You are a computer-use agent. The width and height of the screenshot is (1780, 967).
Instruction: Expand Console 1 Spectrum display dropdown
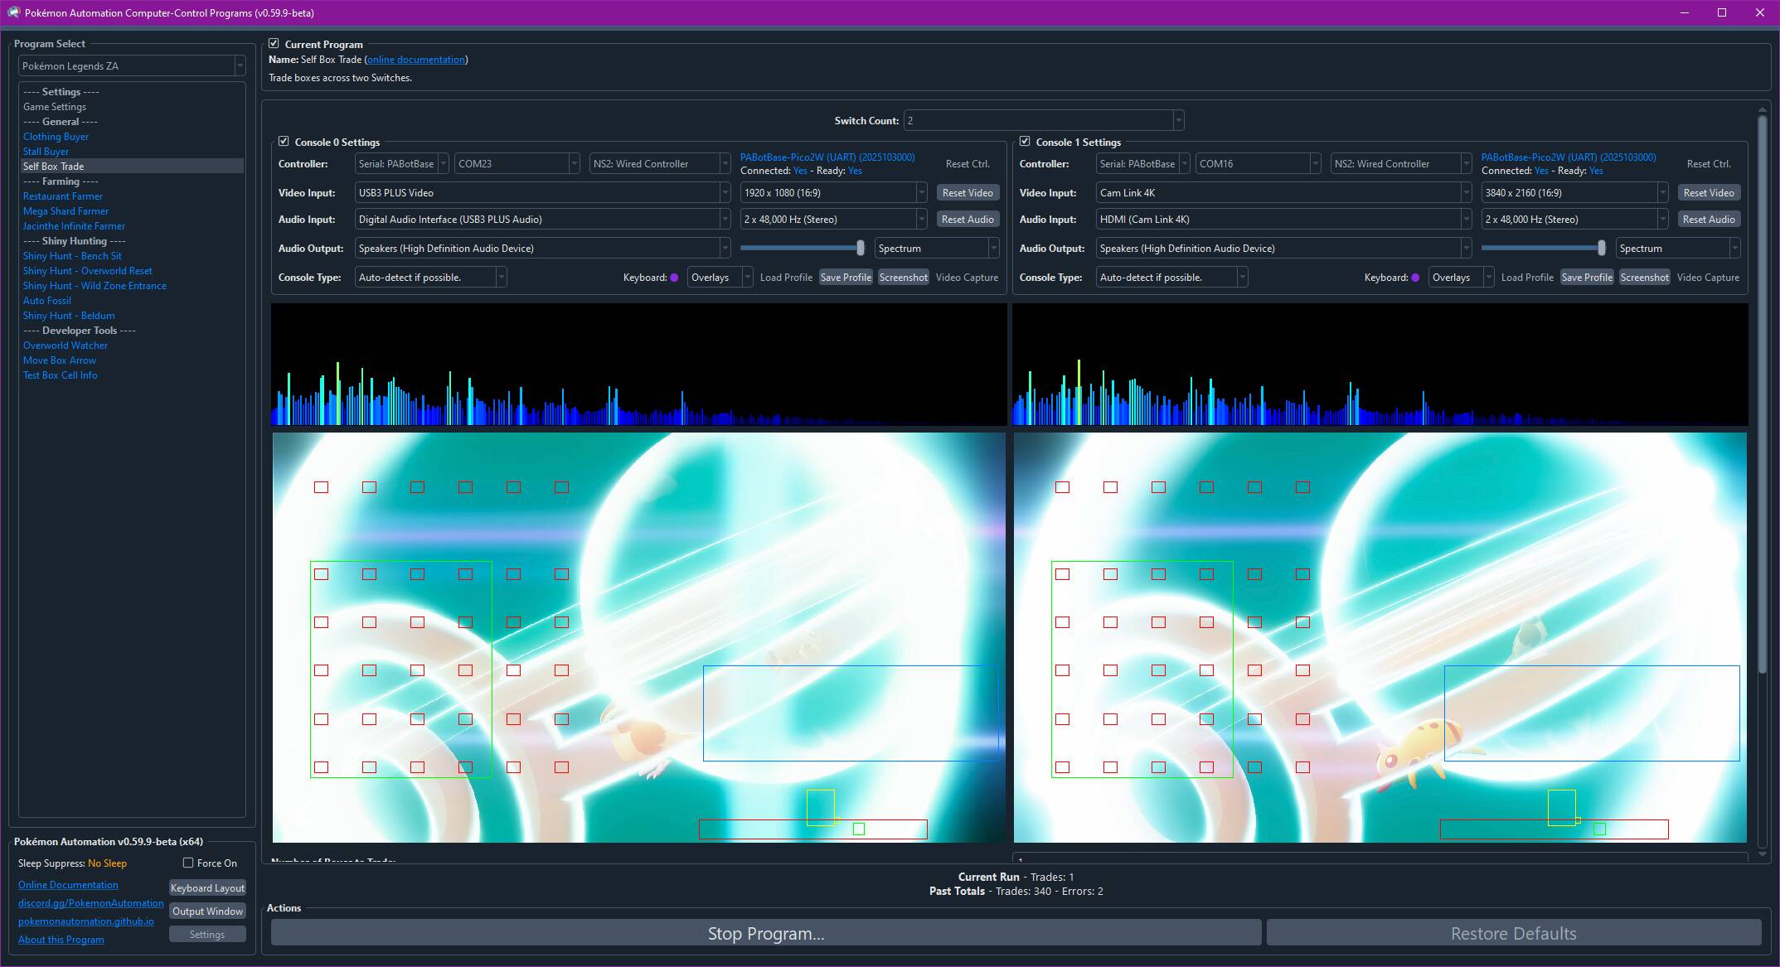tap(1734, 249)
